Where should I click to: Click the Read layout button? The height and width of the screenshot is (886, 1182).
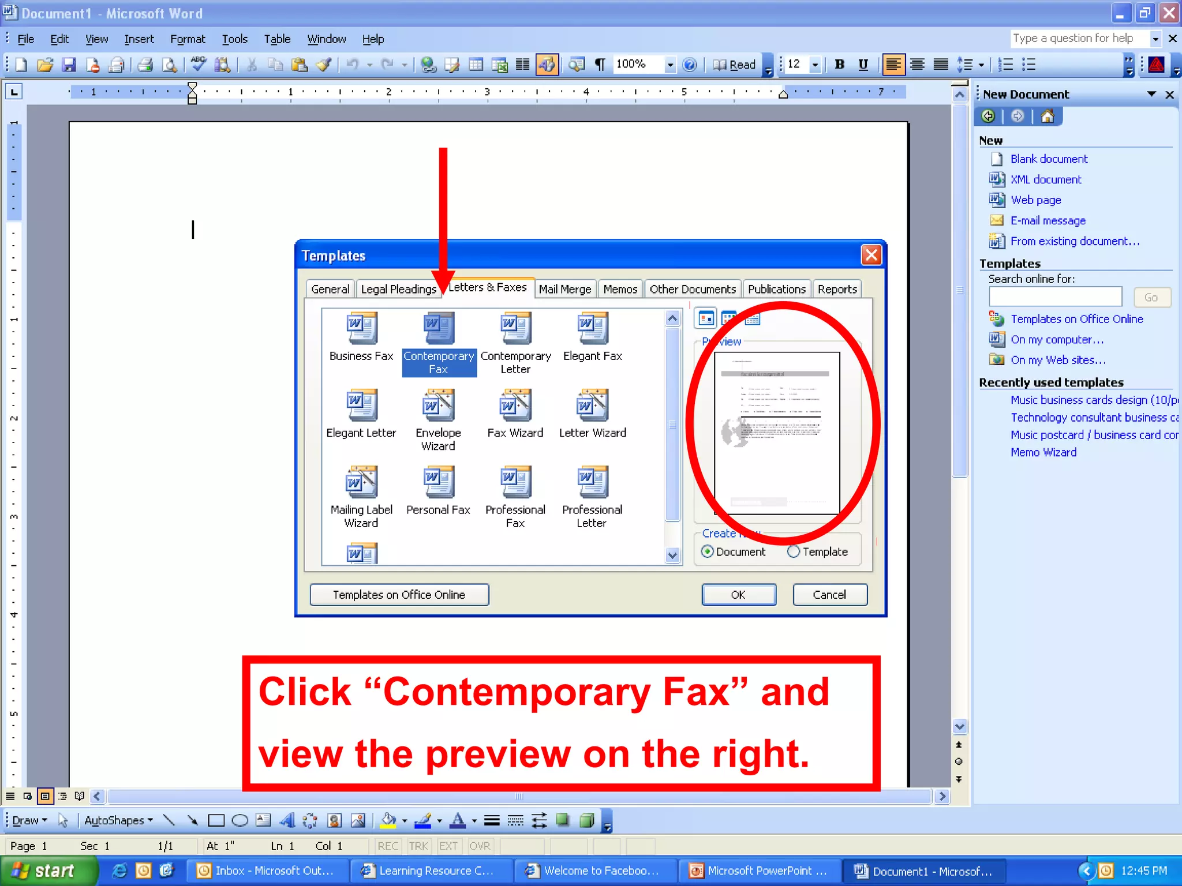[734, 65]
